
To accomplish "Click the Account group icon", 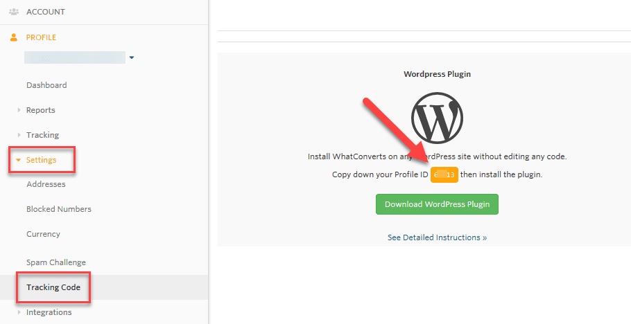I will (14, 12).
